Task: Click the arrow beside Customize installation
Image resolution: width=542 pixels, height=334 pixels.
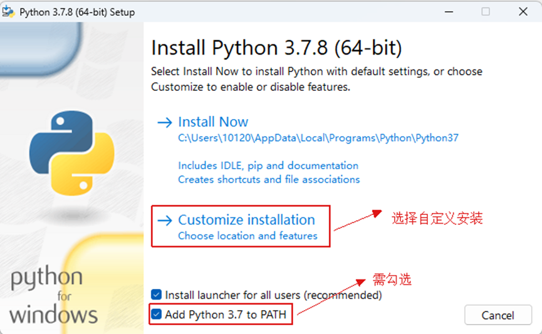Action: pyautogui.click(x=165, y=220)
